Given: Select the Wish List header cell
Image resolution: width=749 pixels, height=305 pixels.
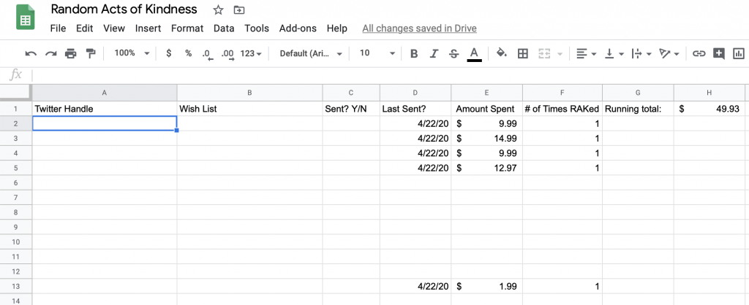Looking at the screenshot, I should (249, 109).
